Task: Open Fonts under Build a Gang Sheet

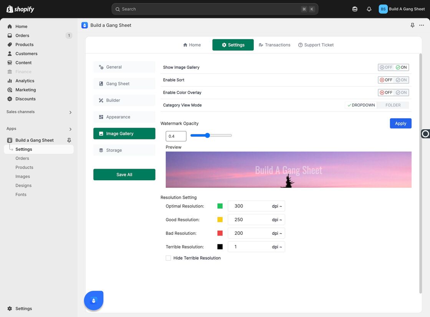Action: click(x=21, y=194)
